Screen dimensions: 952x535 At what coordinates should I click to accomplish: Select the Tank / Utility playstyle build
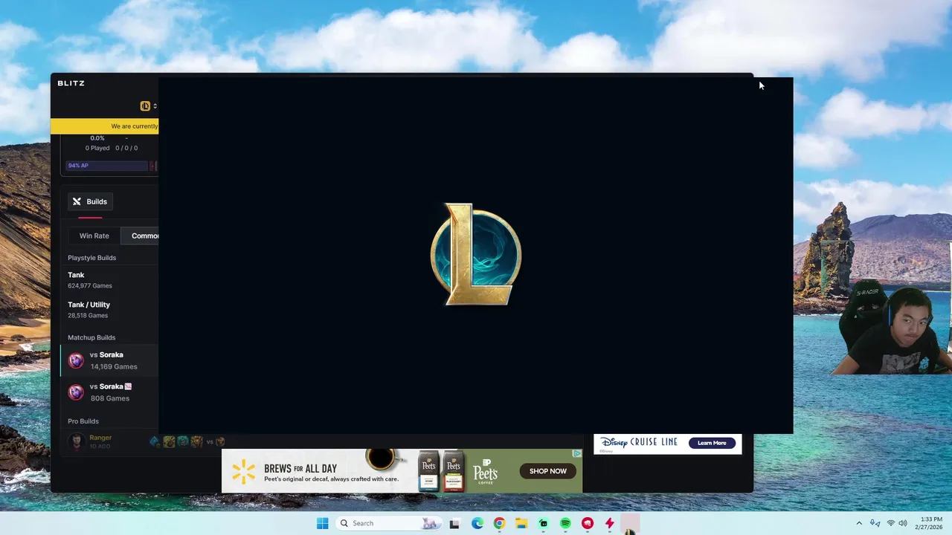tap(109, 310)
